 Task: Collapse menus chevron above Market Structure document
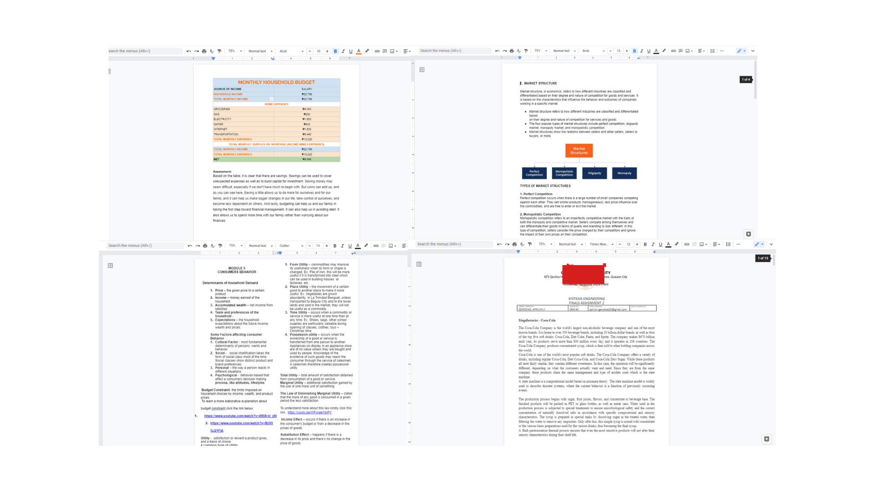click(753, 51)
